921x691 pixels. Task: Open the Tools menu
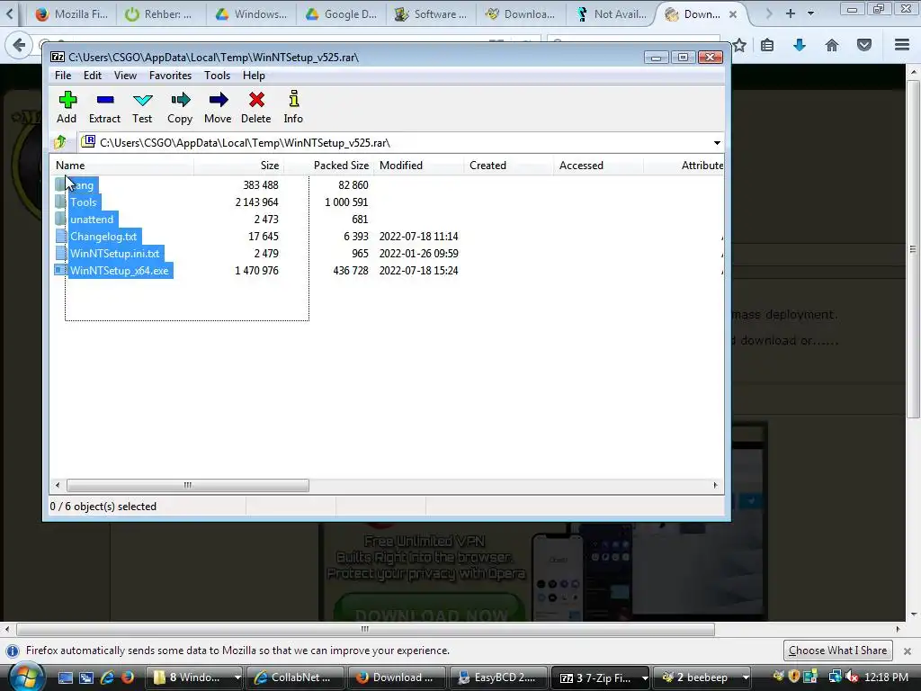(x=217, y=76)
